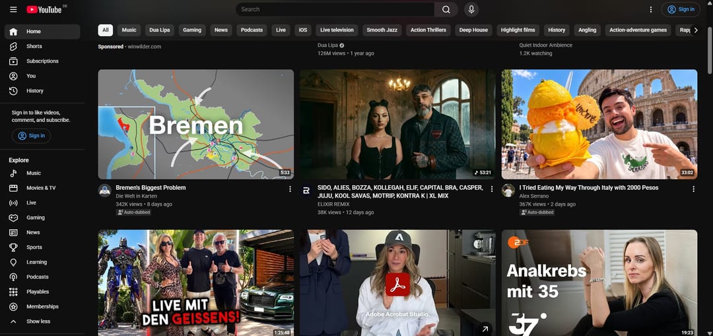Image resolution: width=713 pixels, height=336 pixels.
Task: Open Subscriptions in the sidebar
Action: pos(42,61)
